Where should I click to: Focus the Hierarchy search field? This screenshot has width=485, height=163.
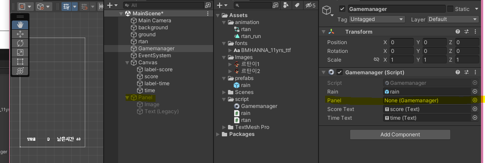(163, 5)
